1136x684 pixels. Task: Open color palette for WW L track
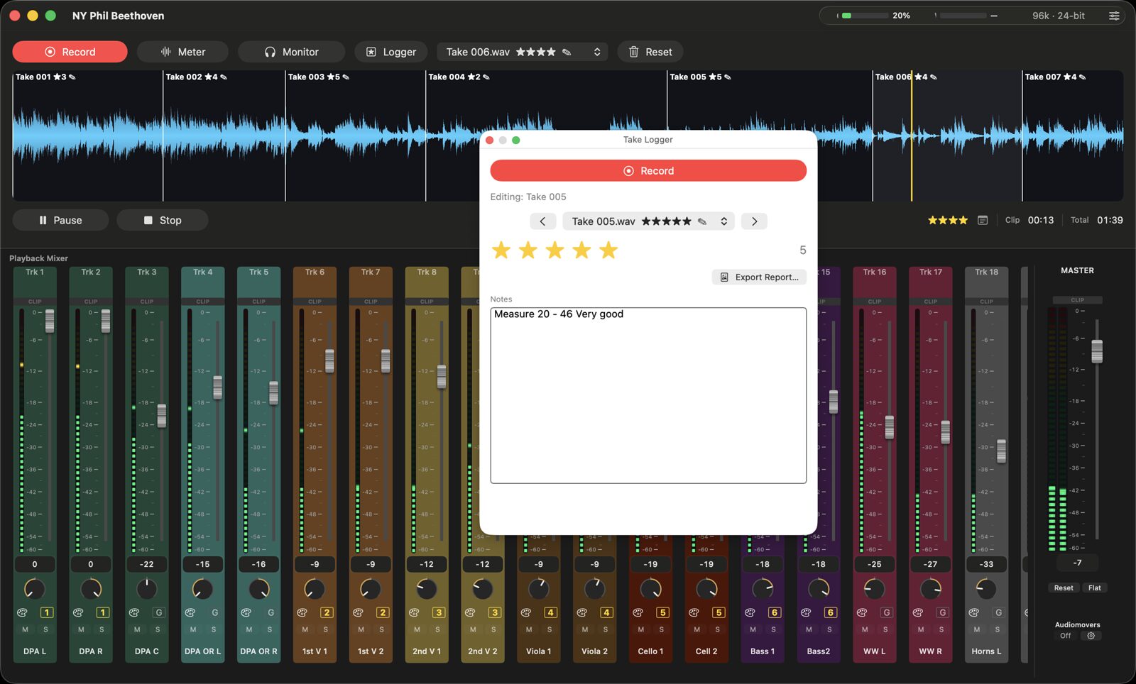pyautogui.click(x=862, y=612)
